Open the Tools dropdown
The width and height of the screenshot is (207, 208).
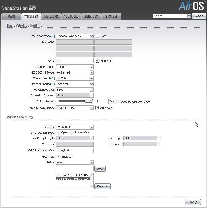point(172,16)
